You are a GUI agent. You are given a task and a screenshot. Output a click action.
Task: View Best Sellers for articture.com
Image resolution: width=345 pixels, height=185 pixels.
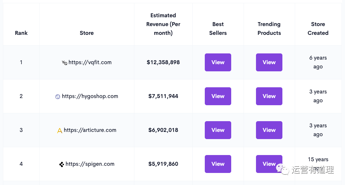(218, 130)
